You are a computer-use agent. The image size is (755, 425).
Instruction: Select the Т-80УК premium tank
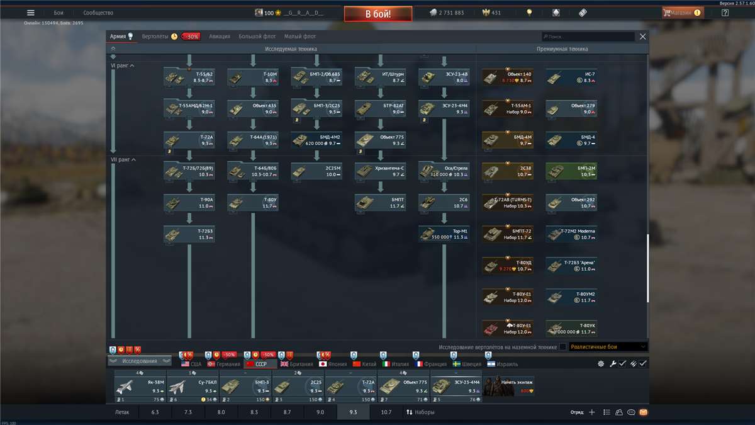click(x=571, y=329)
